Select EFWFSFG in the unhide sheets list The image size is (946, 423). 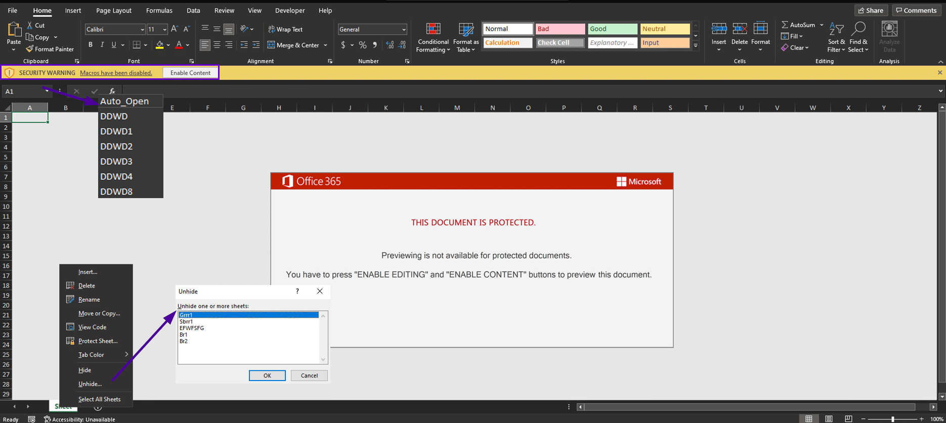tap(248, 328)
